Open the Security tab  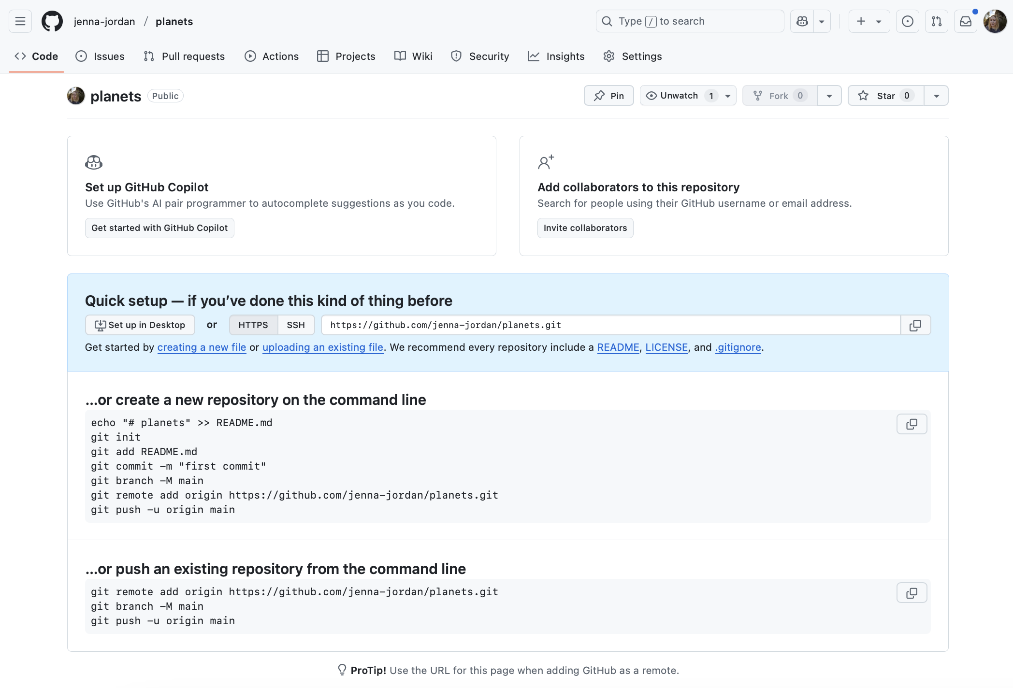[x=480, y=56]
